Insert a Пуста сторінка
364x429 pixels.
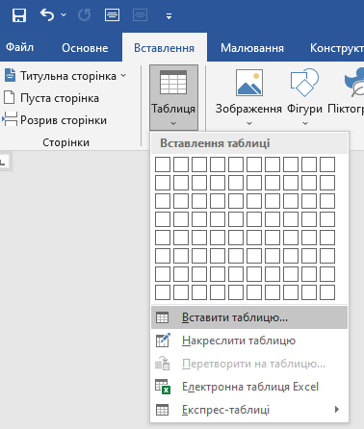[x=51, y=98]
